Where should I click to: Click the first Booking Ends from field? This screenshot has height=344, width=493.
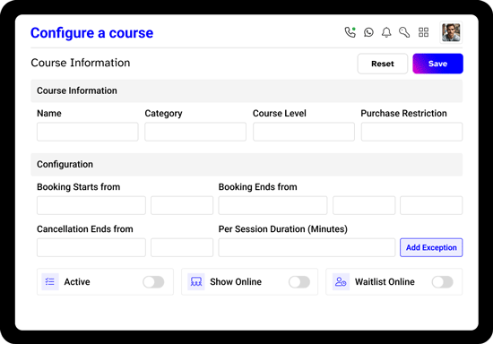(x=272, y=205)
